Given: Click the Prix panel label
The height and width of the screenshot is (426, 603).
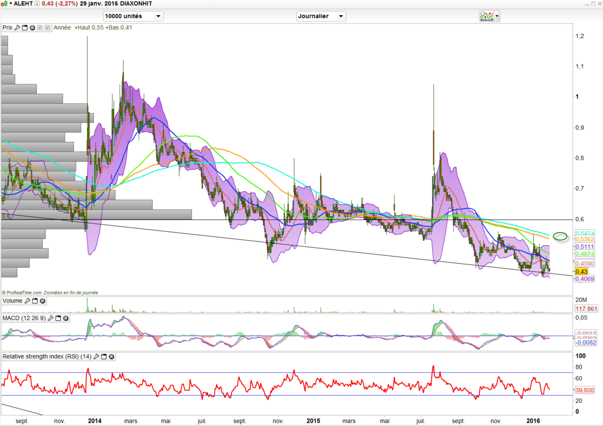Looking at the screenshot, I should point(7,28).
